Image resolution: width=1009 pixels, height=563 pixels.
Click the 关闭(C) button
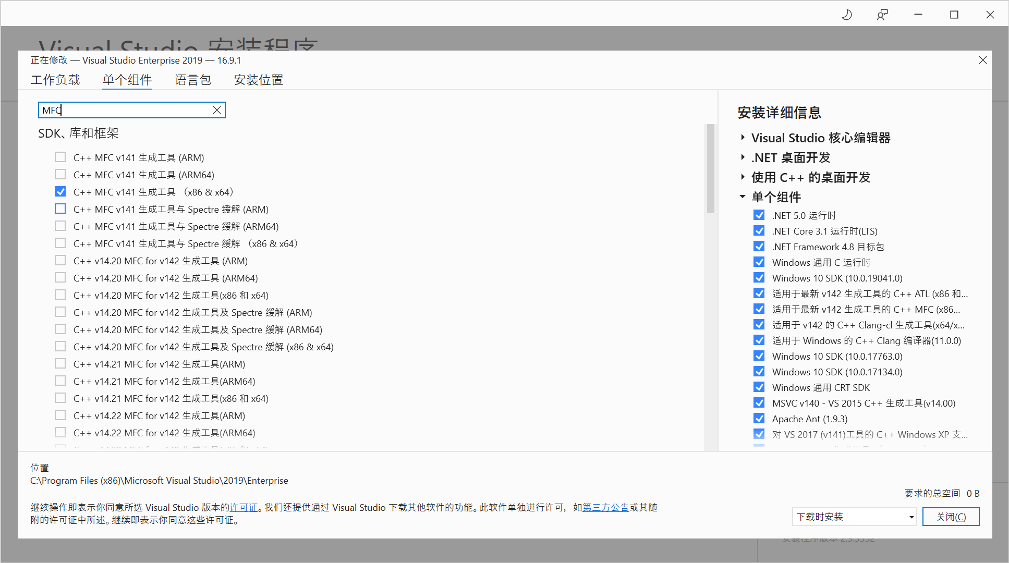(x=951, y=517)
